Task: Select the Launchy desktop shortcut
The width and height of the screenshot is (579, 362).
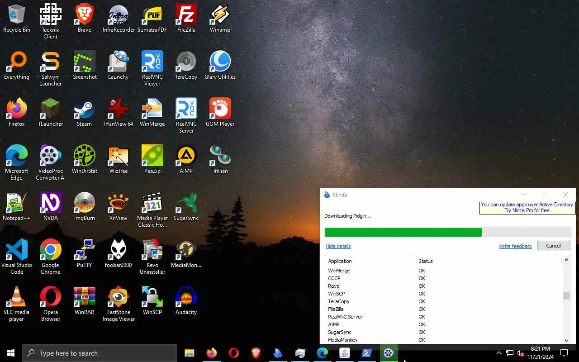Action: click(x=119, y=66)
